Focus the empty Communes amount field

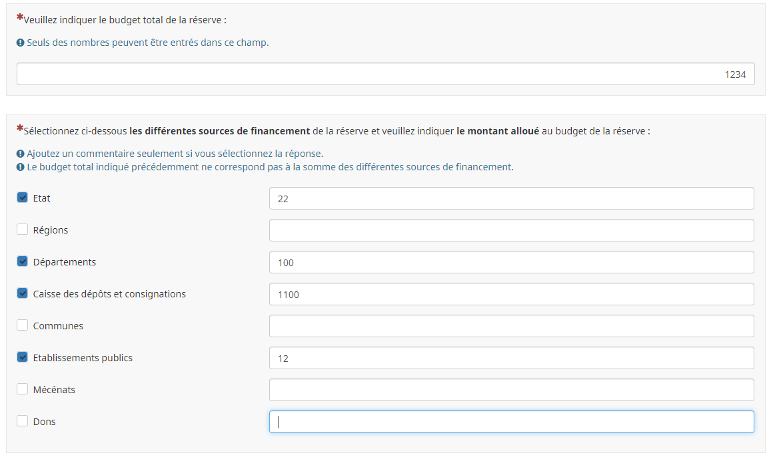tap(511, 326)
